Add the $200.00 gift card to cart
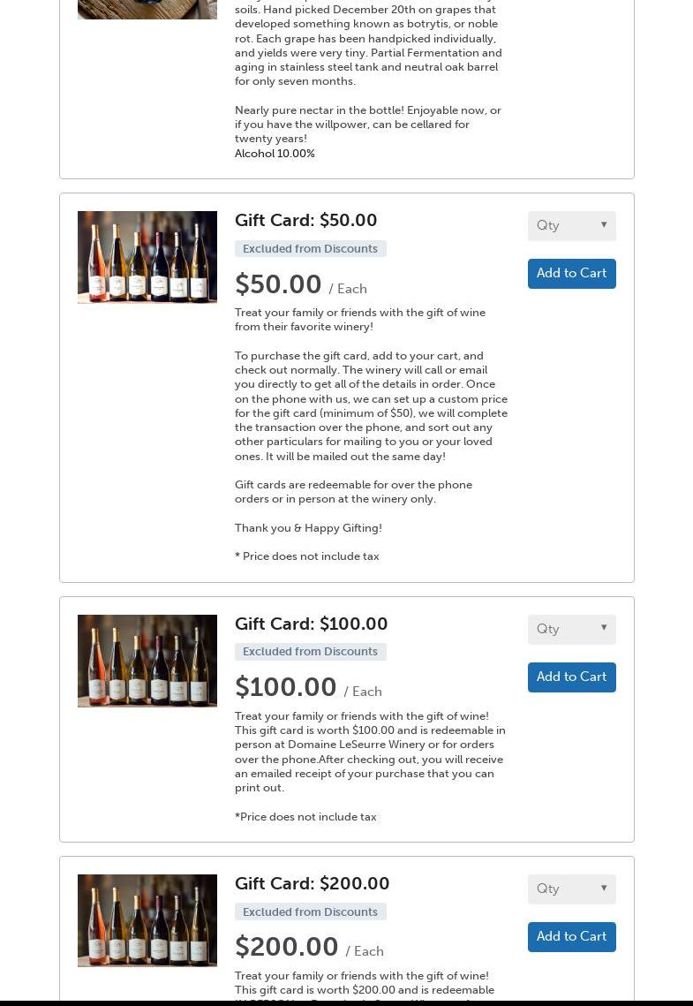 (x=572, y=937)
